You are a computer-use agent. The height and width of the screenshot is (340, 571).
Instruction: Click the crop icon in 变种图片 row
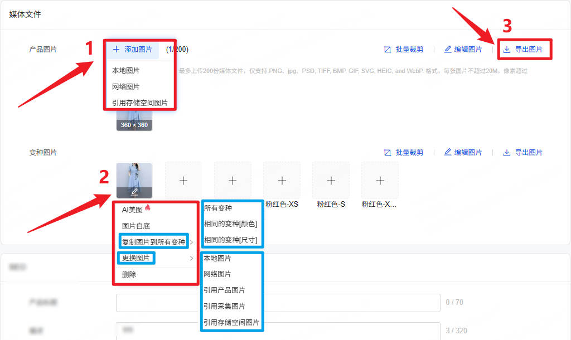coord(388,153)
